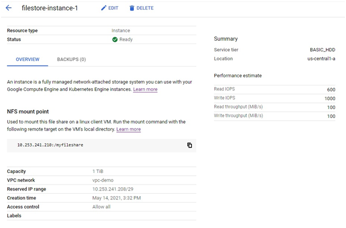Click the BASIC_HDD service tier value
Image resolution: width=346 pixels, height=228 pixels.
(322, 50)
